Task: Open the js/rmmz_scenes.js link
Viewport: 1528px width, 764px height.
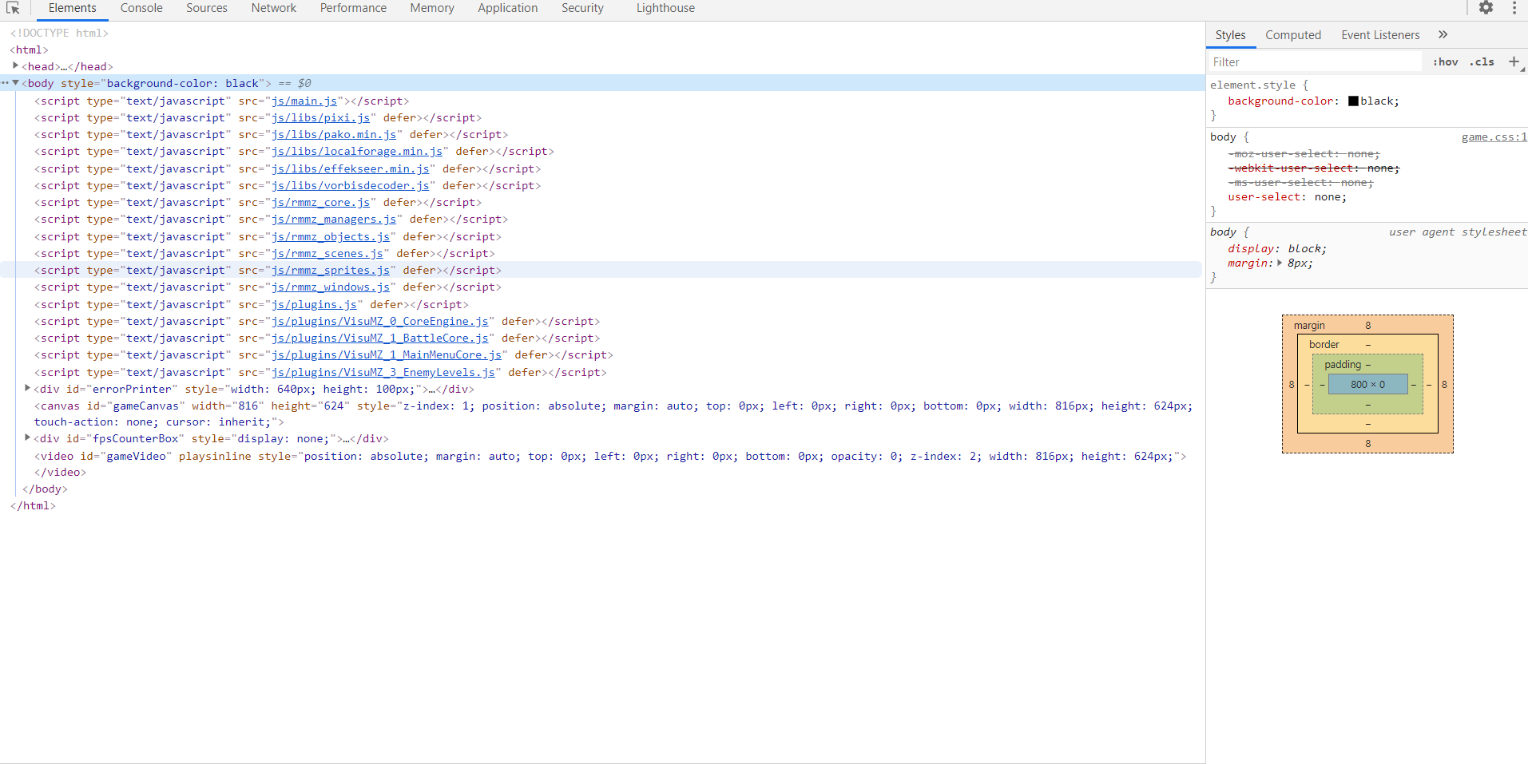Action: (327, 253)
